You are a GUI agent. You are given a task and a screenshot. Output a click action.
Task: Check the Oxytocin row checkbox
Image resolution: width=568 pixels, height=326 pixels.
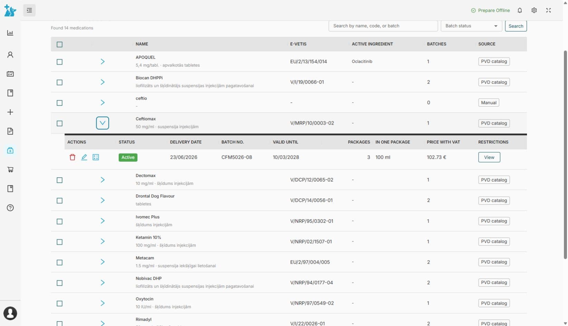[x=60, y=304]
